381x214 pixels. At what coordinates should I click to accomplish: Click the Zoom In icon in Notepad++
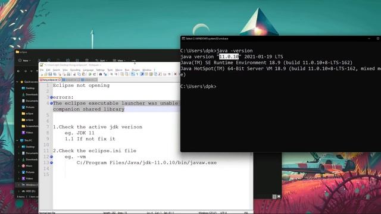(x=111, y=74)
